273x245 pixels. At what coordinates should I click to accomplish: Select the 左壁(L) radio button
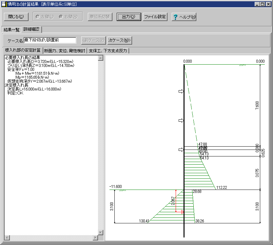coord(38,17)
